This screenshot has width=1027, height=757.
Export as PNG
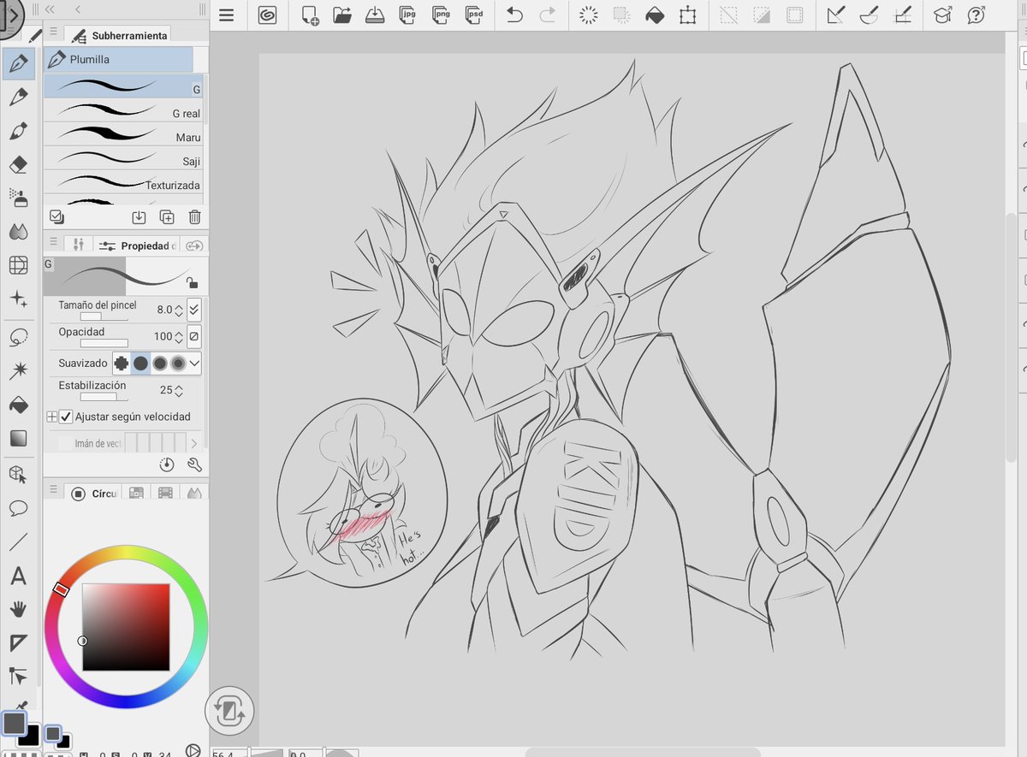tap(441, 15)
